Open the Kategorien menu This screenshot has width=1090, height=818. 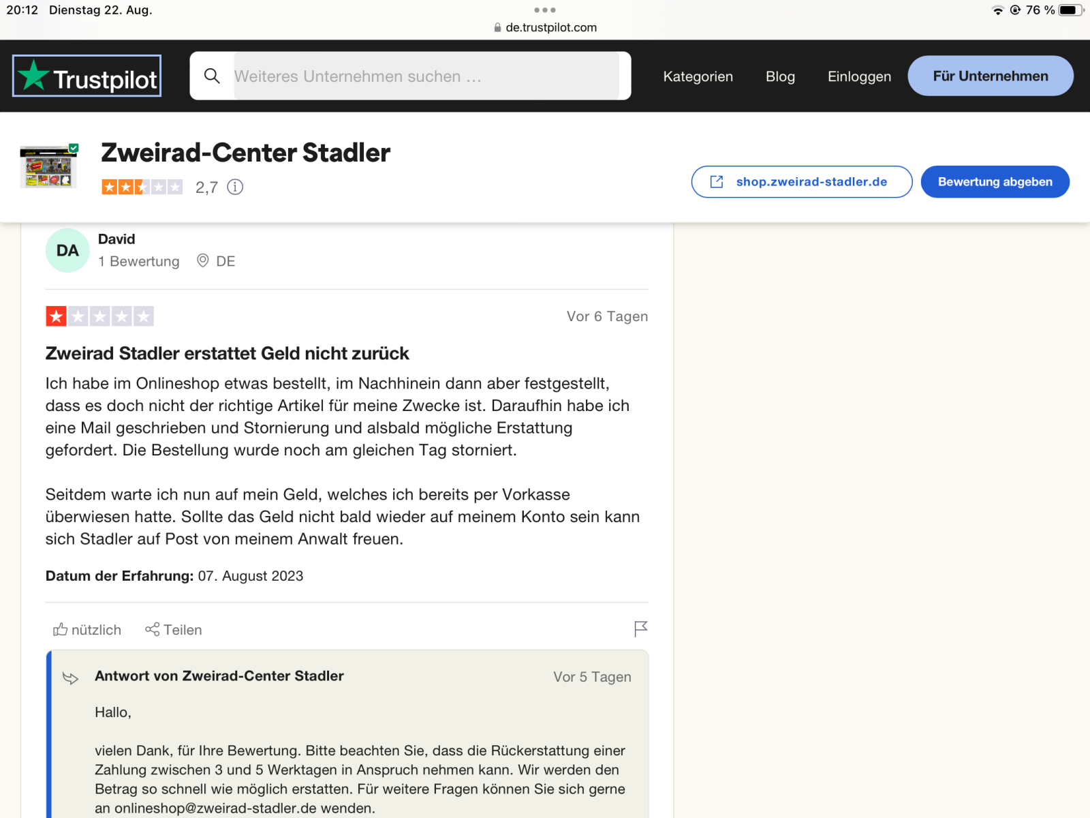coord(698,76)
